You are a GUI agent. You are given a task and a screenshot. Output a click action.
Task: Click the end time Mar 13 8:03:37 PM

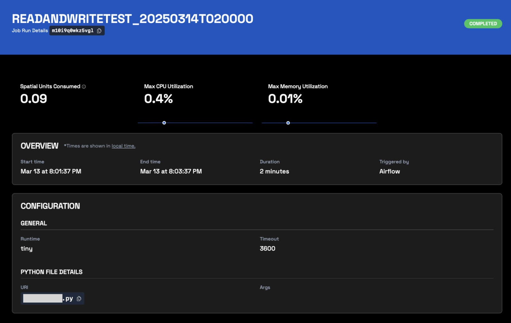coord(171,171)
